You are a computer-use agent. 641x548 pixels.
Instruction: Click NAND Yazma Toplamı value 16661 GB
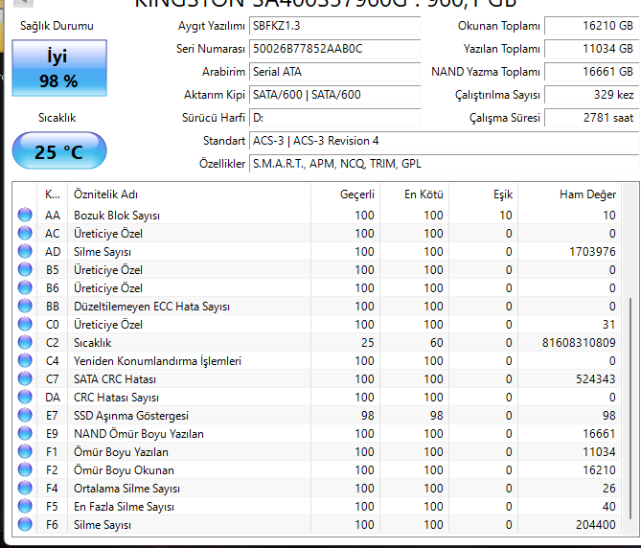coord(591,72)
